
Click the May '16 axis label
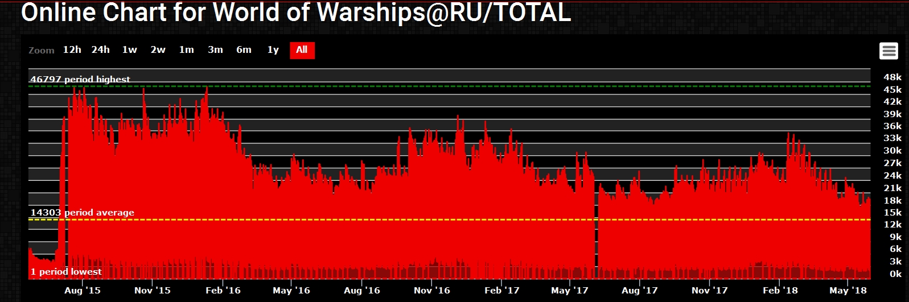291,290
